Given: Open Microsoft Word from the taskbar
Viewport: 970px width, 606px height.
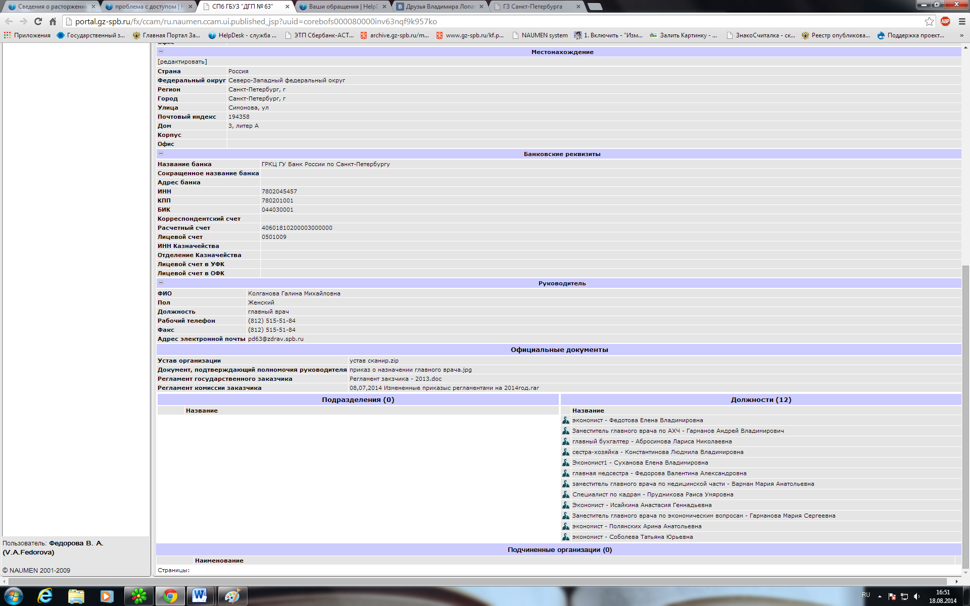Looking at the screenshot, I should (x=200, y=596).
